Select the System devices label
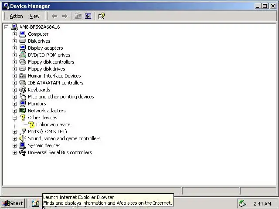This screenshot has width=279, height=209. click(x=44, y=145)
